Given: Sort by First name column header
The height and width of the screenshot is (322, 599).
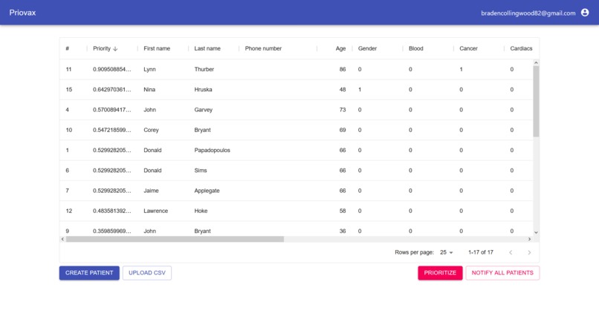Looking at the screenshot, I should 157,48.
